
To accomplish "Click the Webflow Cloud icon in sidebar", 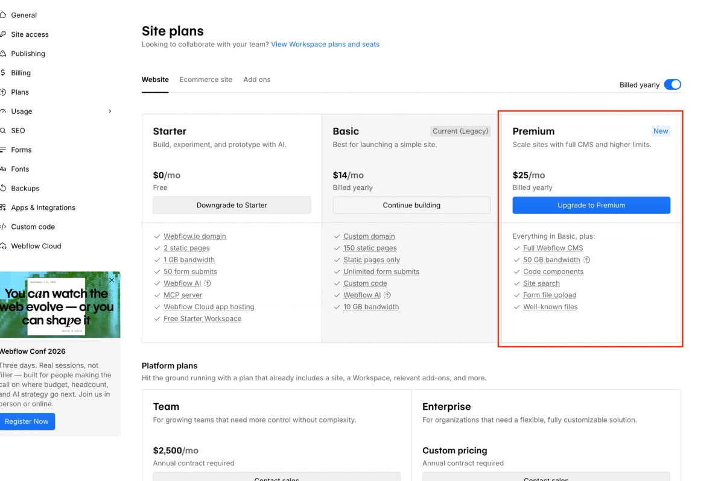I will click(x=3, y=247).
